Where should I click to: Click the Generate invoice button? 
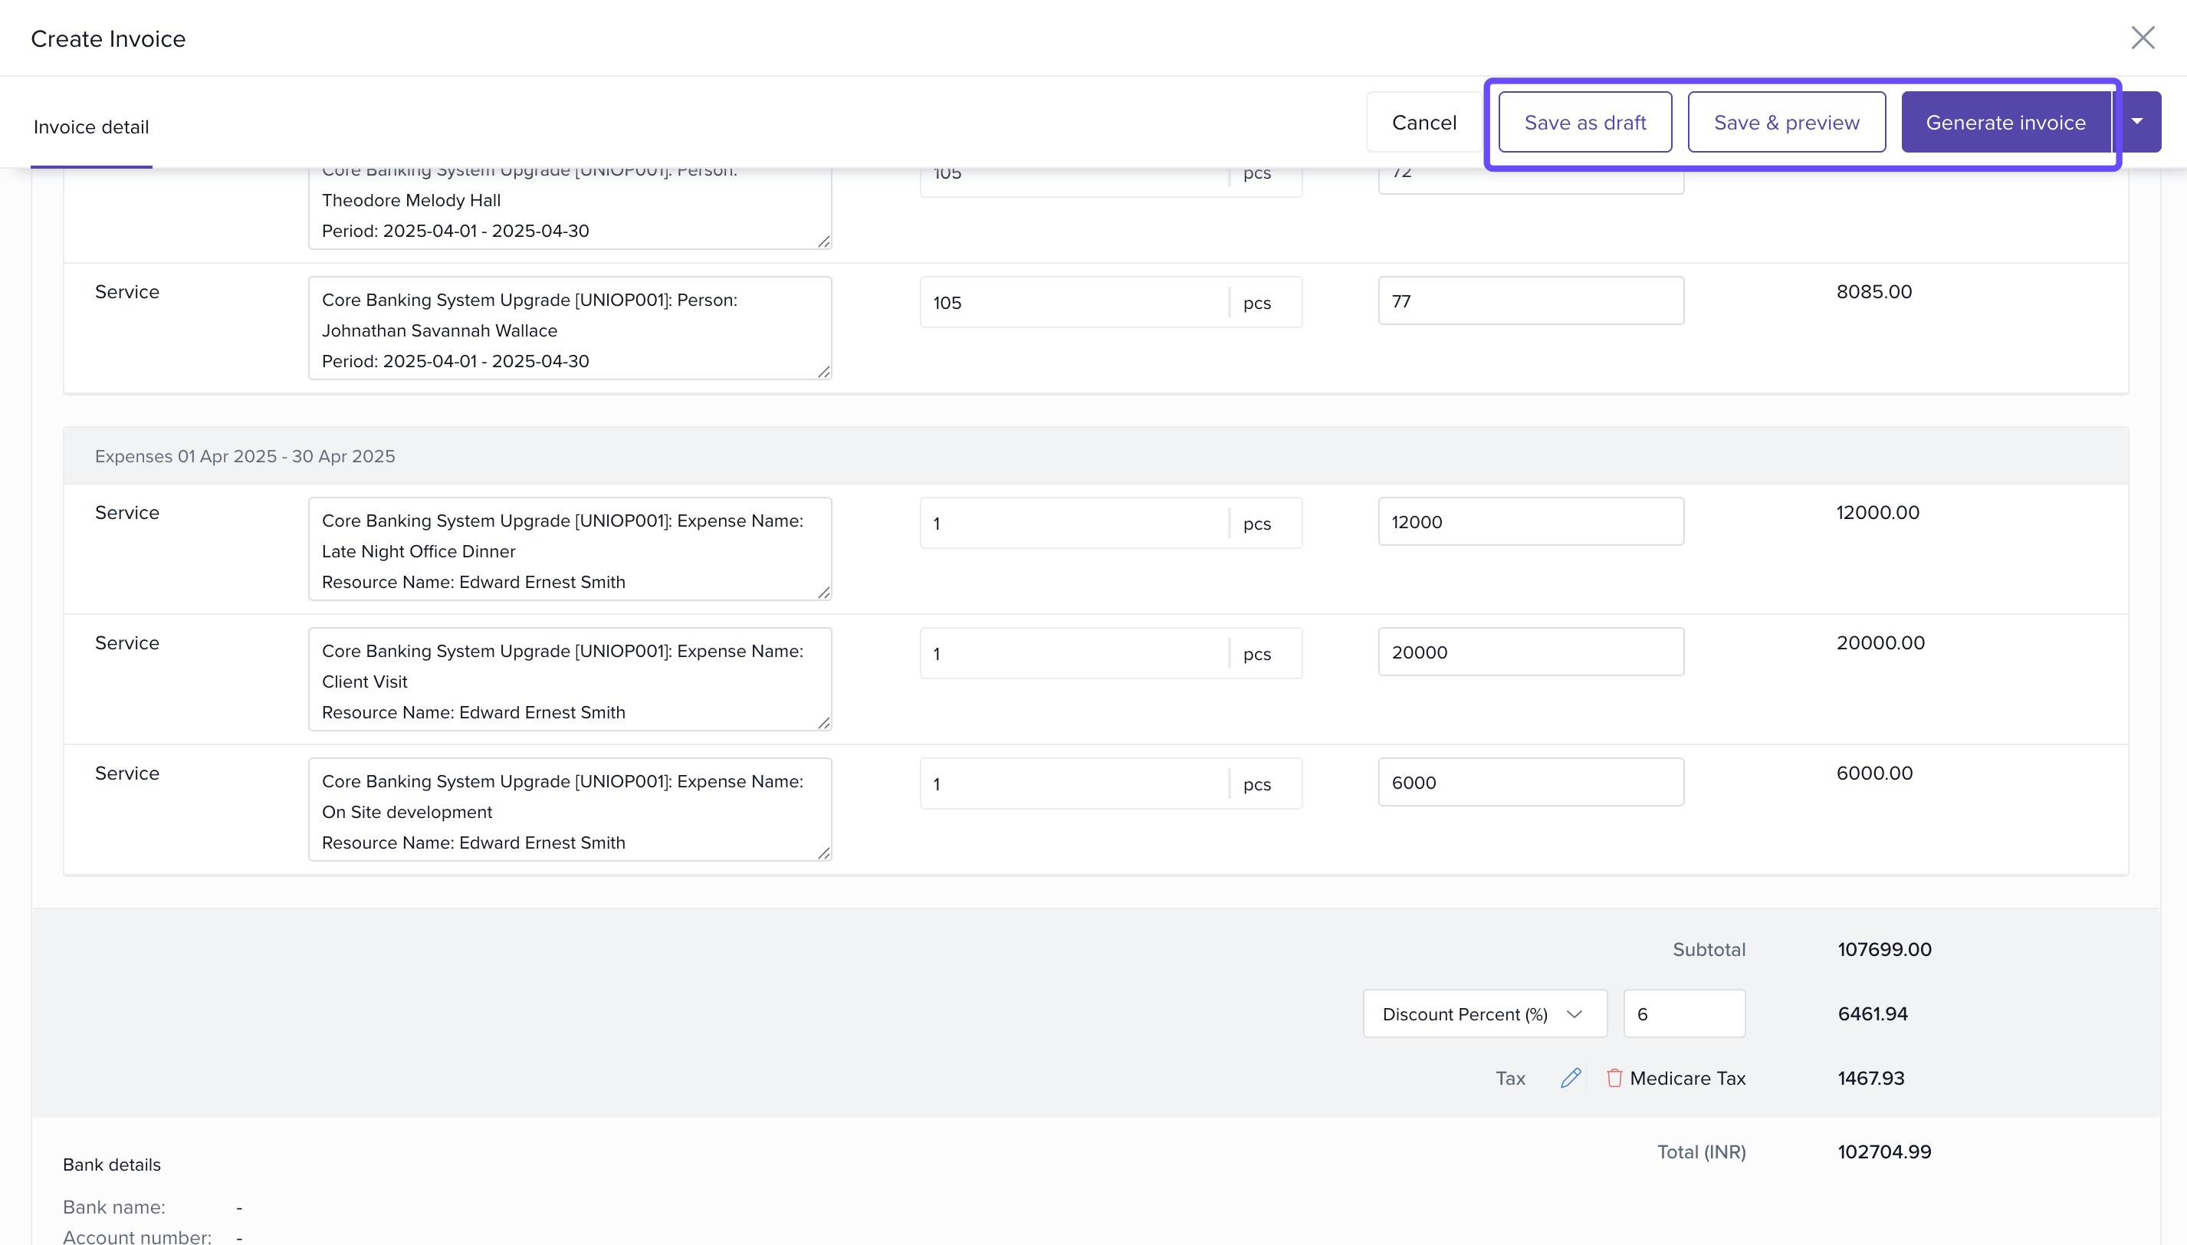pyautogui.click(x=2005, y=123)
